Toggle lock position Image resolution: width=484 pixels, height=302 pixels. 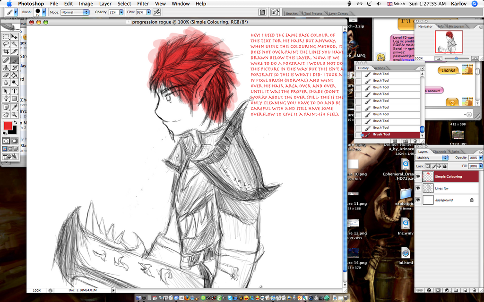click(439, 166)
